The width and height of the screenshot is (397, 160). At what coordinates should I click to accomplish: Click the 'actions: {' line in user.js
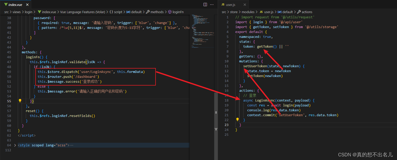pyautogui.click(x=249, y=90)
